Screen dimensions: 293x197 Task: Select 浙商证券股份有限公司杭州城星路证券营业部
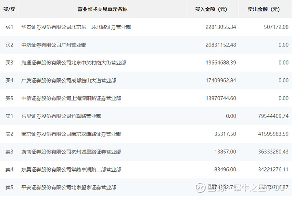(x=71, y=152)
